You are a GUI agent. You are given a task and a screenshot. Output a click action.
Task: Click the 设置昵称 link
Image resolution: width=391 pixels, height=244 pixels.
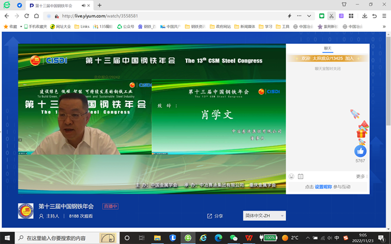click(x=323, y=187)
